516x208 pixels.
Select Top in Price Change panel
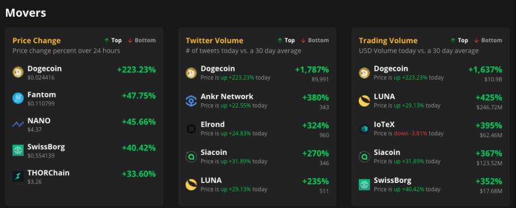(x=113, y=40)
